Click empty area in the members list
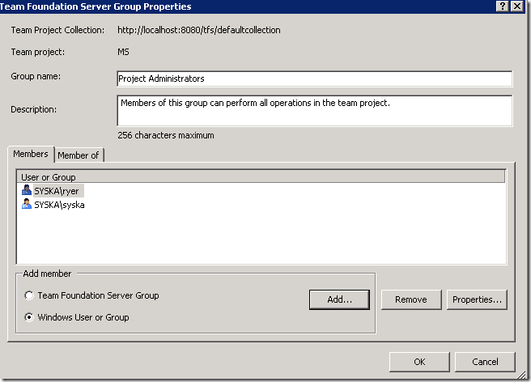This screenshot has width=531, height=382. click(259, 239)
